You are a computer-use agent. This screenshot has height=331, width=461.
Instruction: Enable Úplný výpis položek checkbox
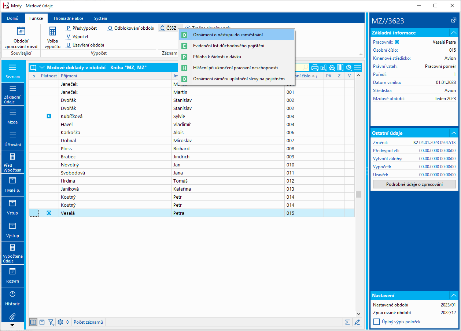point(376,322)
